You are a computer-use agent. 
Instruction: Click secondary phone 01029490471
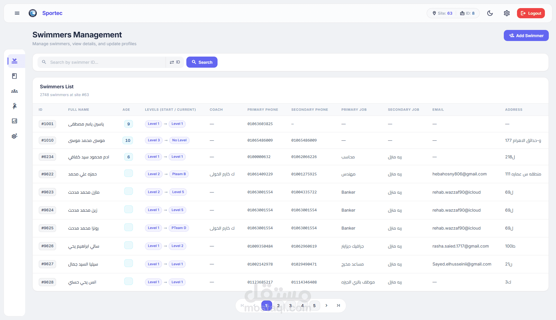(x=304, y=264)
